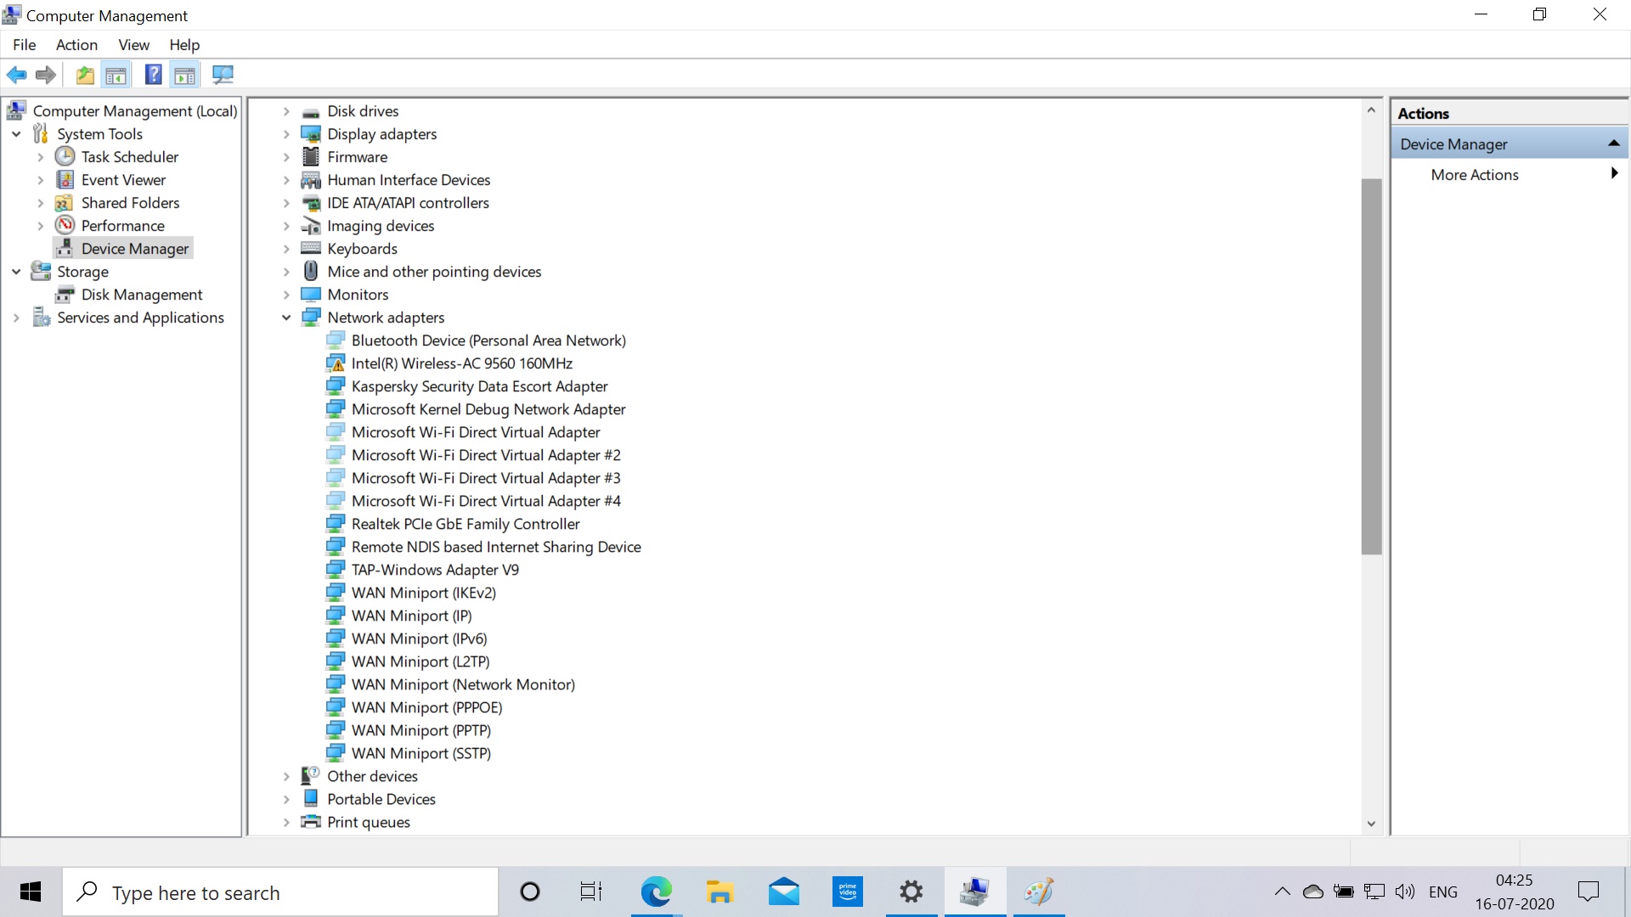Open the Windows Start menu

pos(31,892)
